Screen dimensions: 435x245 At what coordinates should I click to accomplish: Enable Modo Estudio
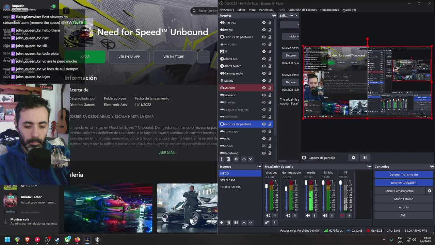click(x=404, y=199)
